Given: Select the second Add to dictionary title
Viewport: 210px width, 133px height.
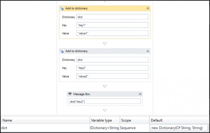Looking at the screenshot, I should click(76, 51).
